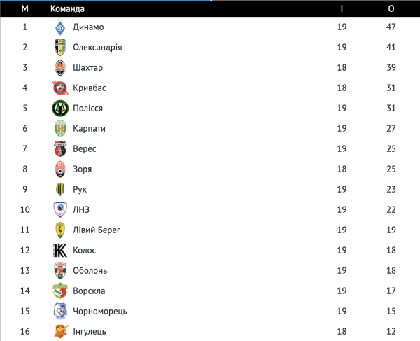Open the Лівий Берег team link
Screen dimensions: 420x341
click(x=95, y=230)
